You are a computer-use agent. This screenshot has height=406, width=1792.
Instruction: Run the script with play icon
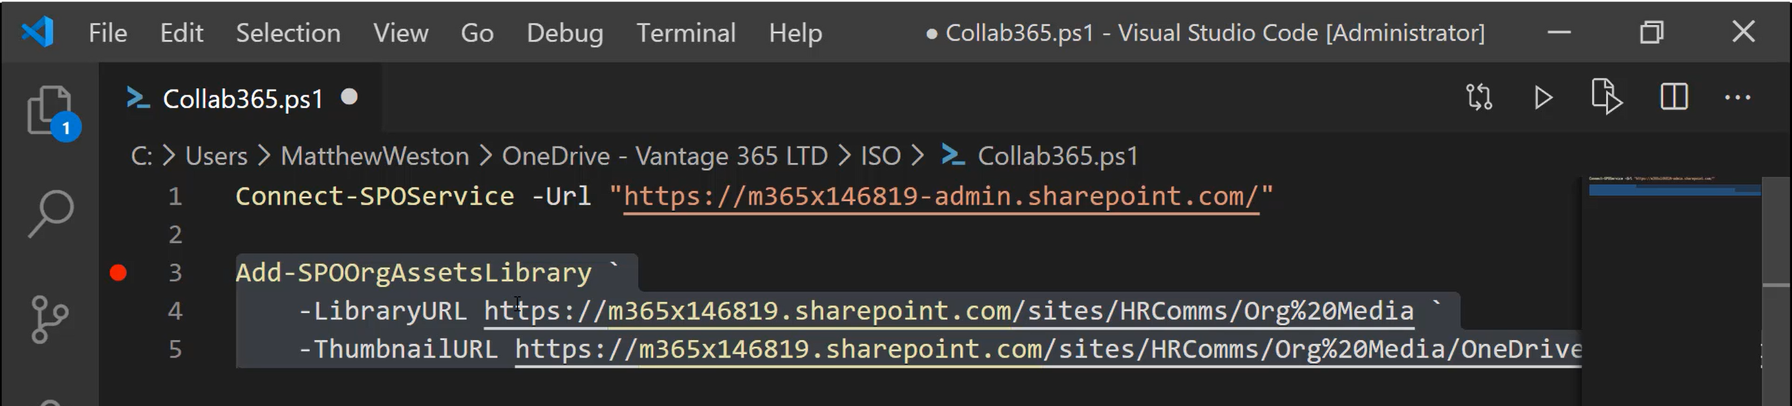click(1543, 97)
